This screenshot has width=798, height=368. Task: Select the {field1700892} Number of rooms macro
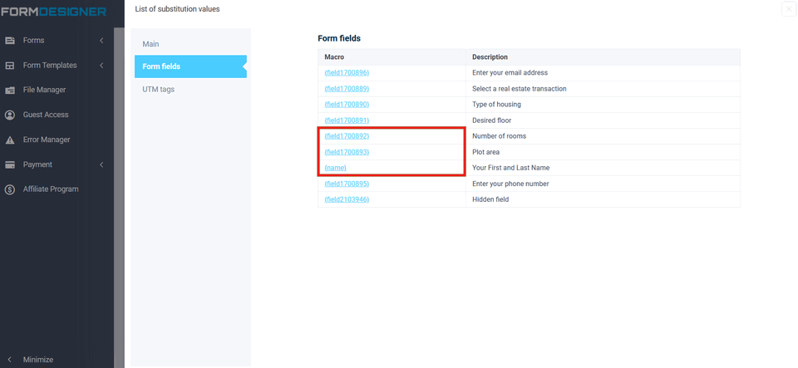click(347, 136)
